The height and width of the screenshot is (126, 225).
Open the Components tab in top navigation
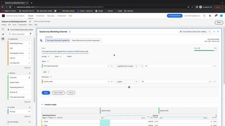tap(61, 16)
